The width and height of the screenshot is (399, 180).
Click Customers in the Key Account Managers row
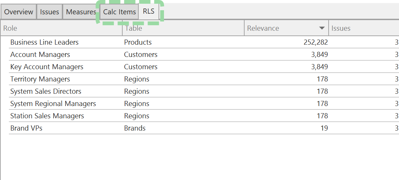141,67
